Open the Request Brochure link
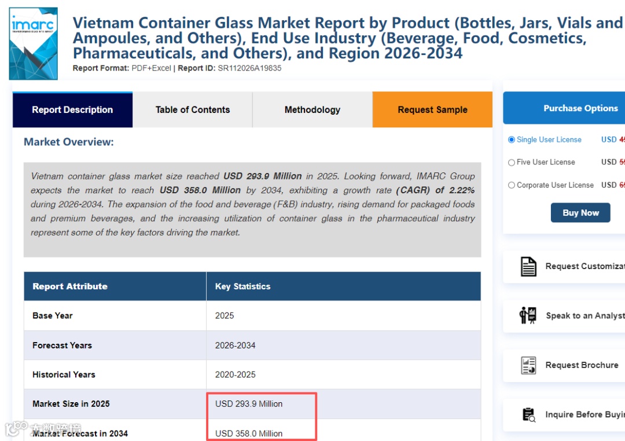The height and width of the screenshot is (441, 625). (x=582, y=365)
